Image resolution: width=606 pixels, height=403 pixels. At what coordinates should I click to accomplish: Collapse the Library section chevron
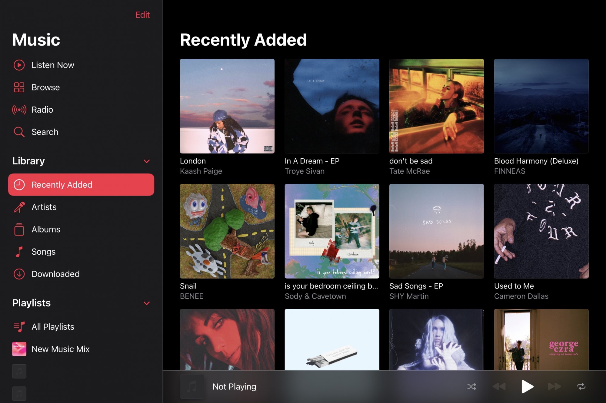[147, 161]
